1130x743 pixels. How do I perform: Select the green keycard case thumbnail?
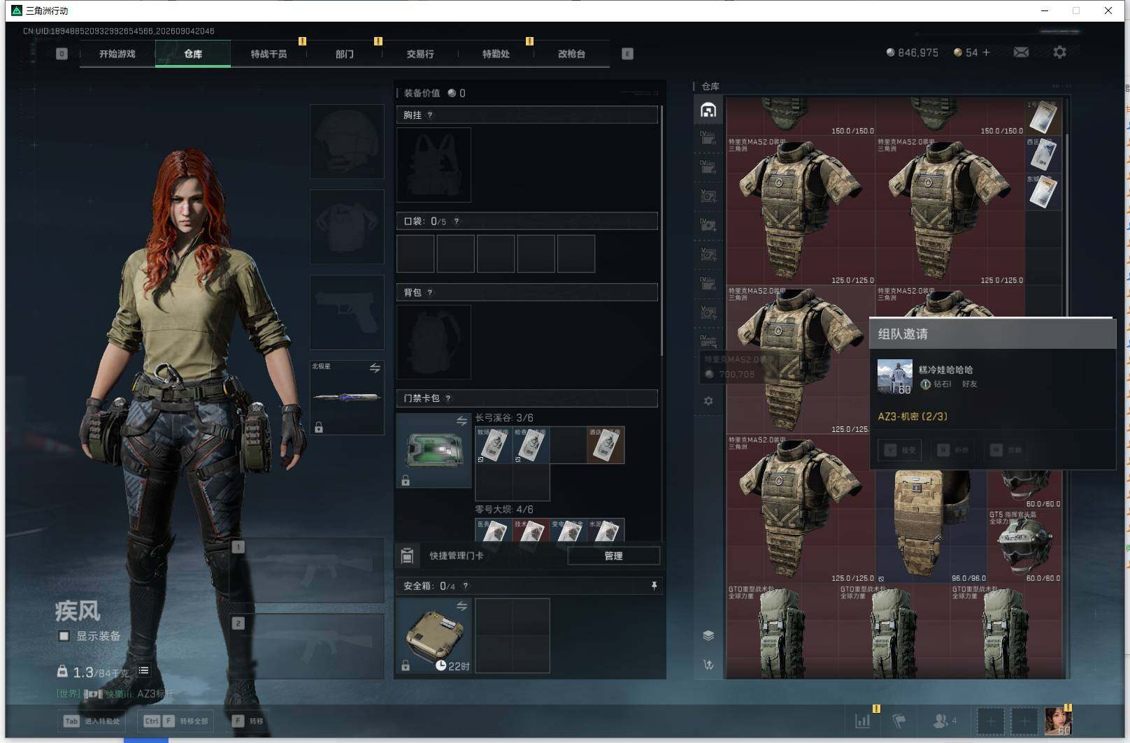pos(434,450)
